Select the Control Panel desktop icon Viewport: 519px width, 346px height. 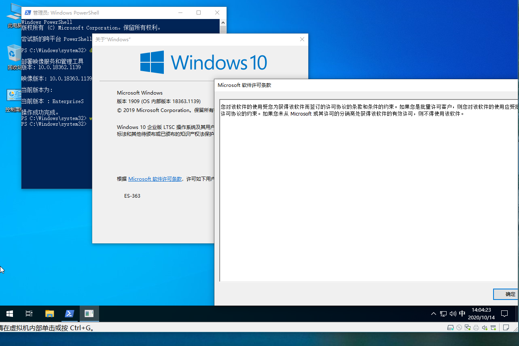click(14, 101)
